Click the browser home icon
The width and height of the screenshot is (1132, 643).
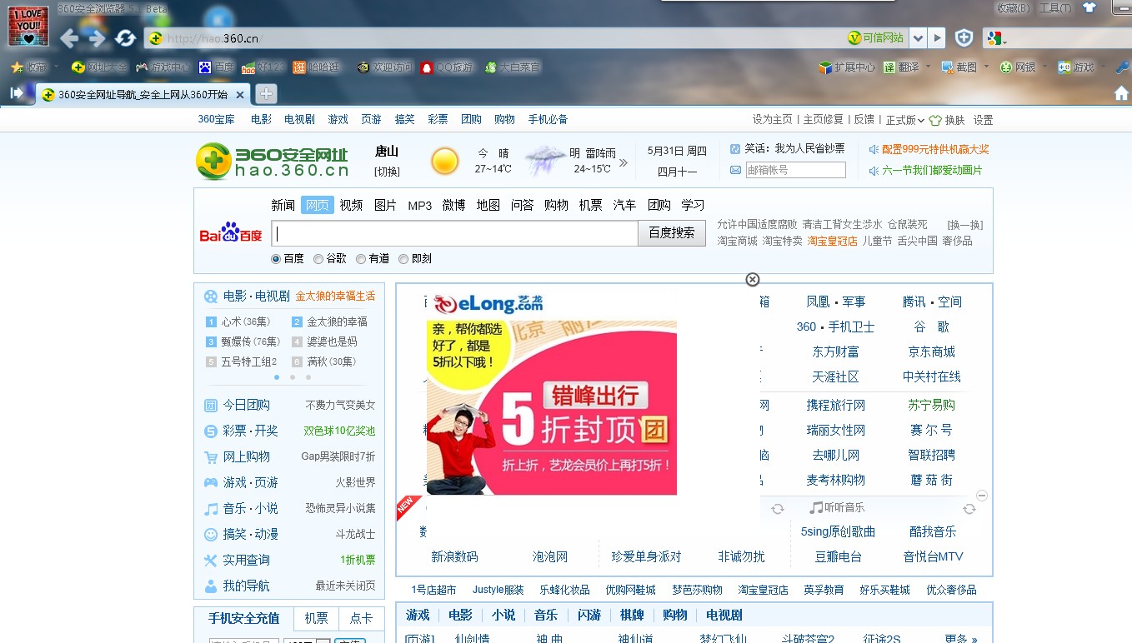click(1121, 93)
